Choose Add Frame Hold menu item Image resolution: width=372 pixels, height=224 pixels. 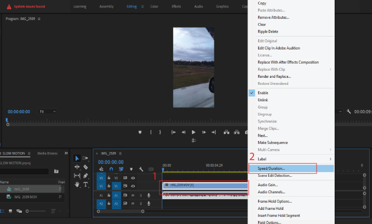pos(270,208)
